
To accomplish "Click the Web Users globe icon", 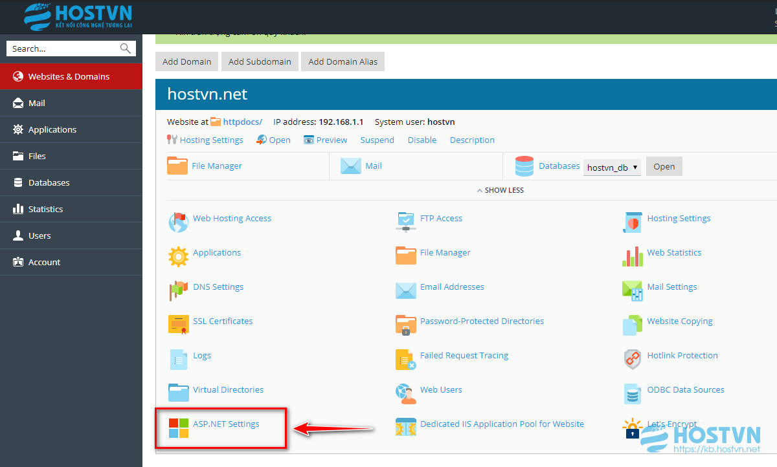I will click(406, 393).
